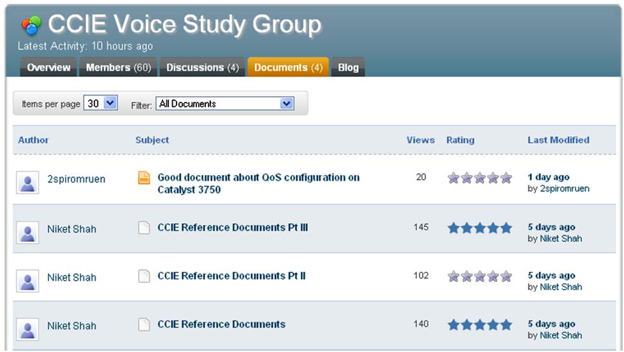Open CCIE Reference Documents Pt III
This screenshot has width=624, height=352.
point(233,228)
